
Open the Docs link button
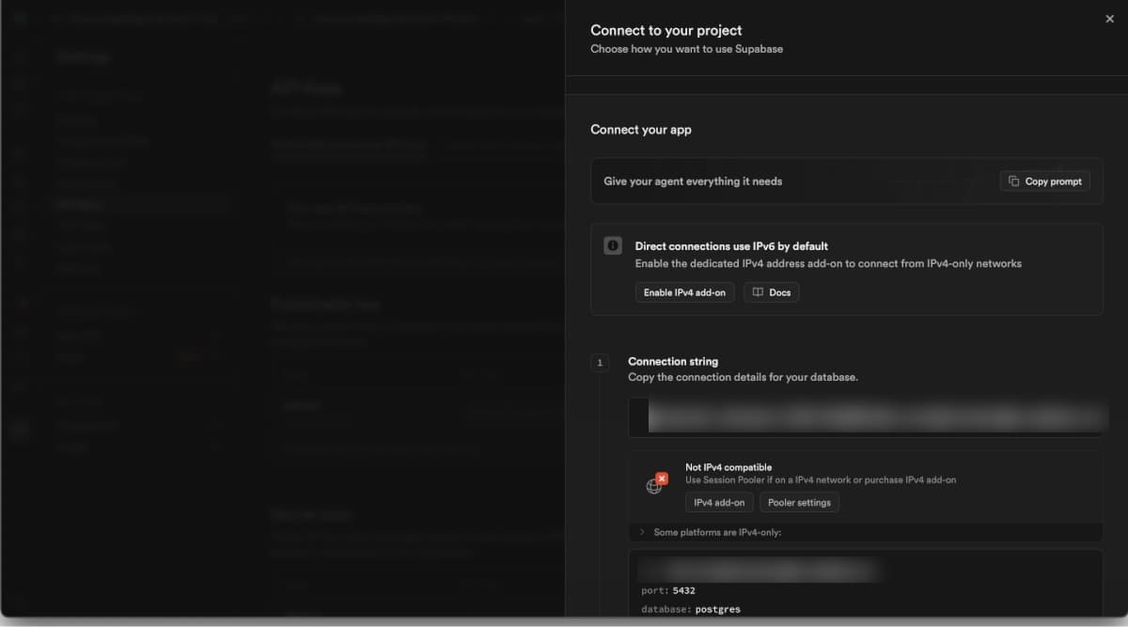771,292
